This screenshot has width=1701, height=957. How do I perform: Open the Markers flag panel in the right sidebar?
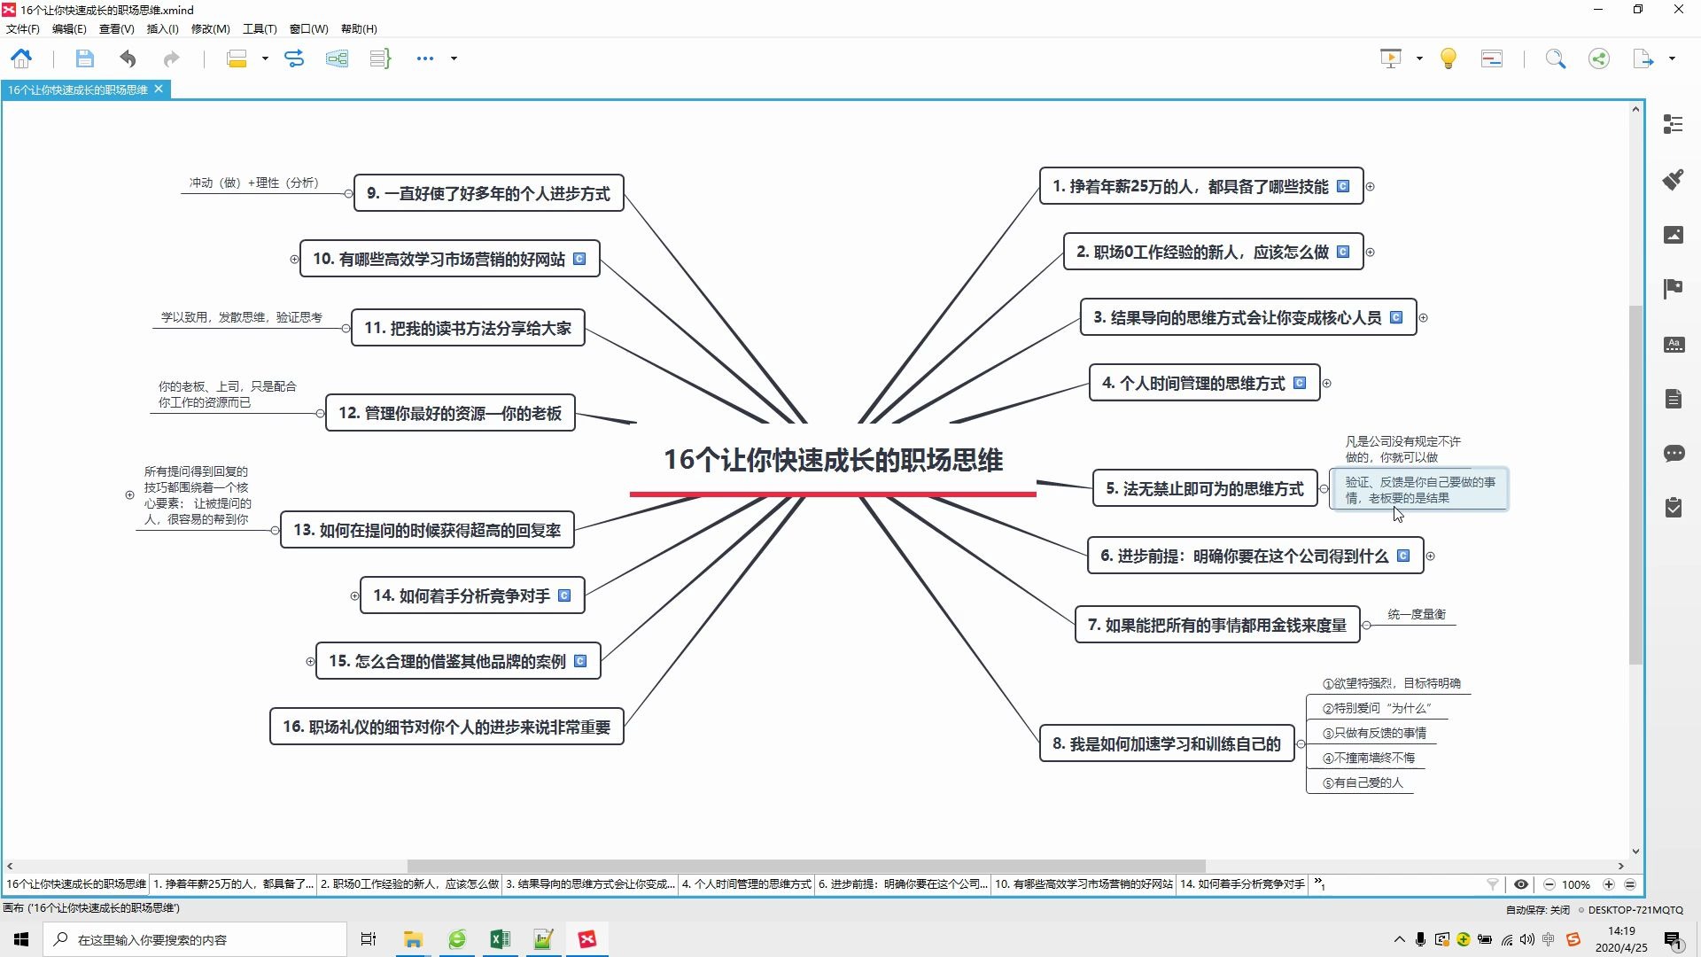[x=1674, y=289]
